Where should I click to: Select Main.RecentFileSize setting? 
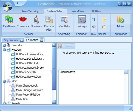point(28,95)
